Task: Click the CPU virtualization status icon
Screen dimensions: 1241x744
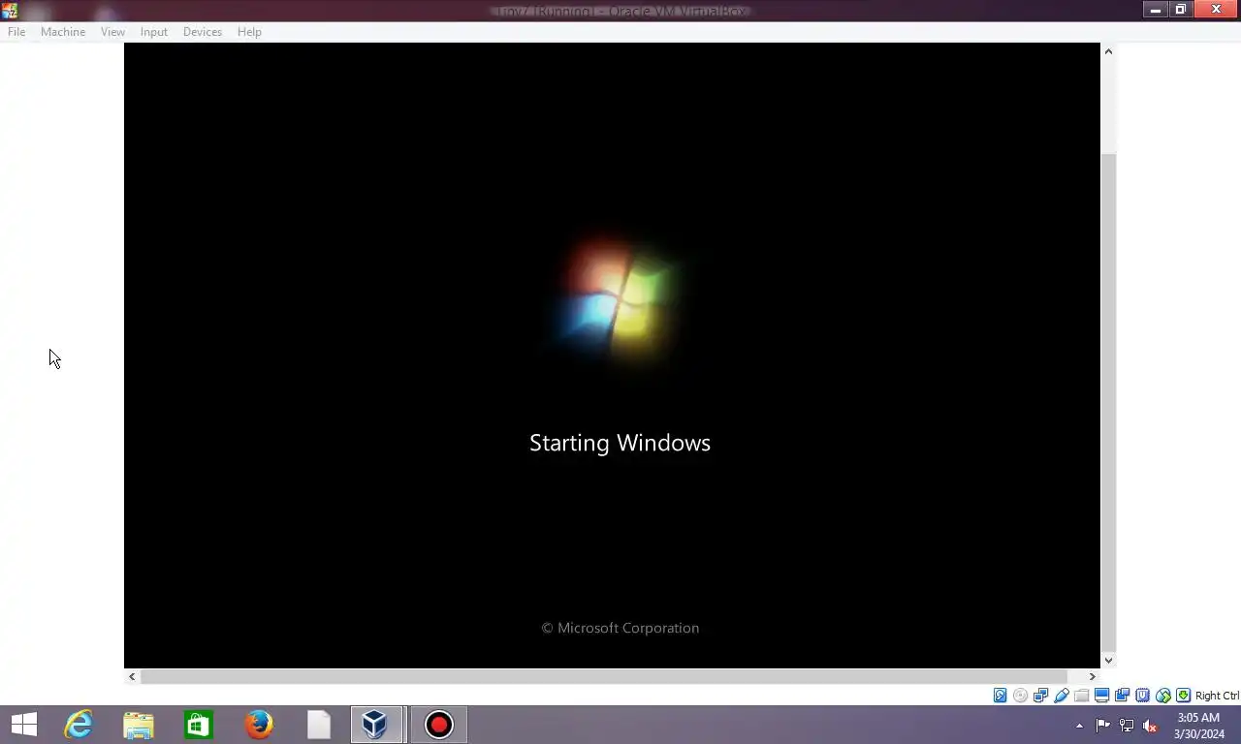Action: point(1142,696)
